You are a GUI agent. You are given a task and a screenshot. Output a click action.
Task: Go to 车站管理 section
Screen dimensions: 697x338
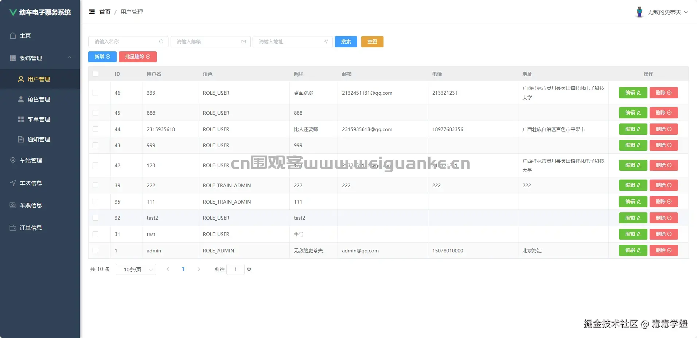[x=40, y=160]
